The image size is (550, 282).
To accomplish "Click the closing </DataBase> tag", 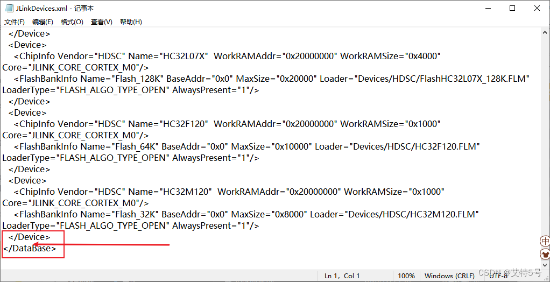I will [29, 248].
